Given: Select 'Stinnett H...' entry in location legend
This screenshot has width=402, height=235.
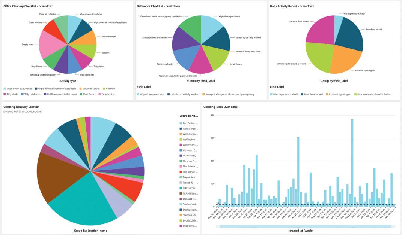Looking at the screenshot, I should (x=188, y=199).
